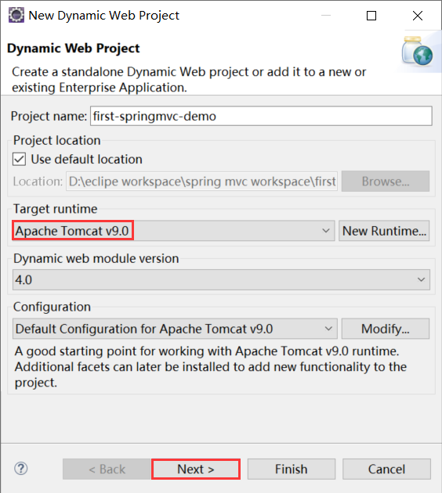Open the Configuration dropdown list
The image size is (442, 493).
pyautogui.click(x=175, y=329)
